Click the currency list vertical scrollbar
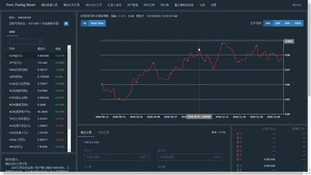The image size is (311, 175). coord(69,99)
